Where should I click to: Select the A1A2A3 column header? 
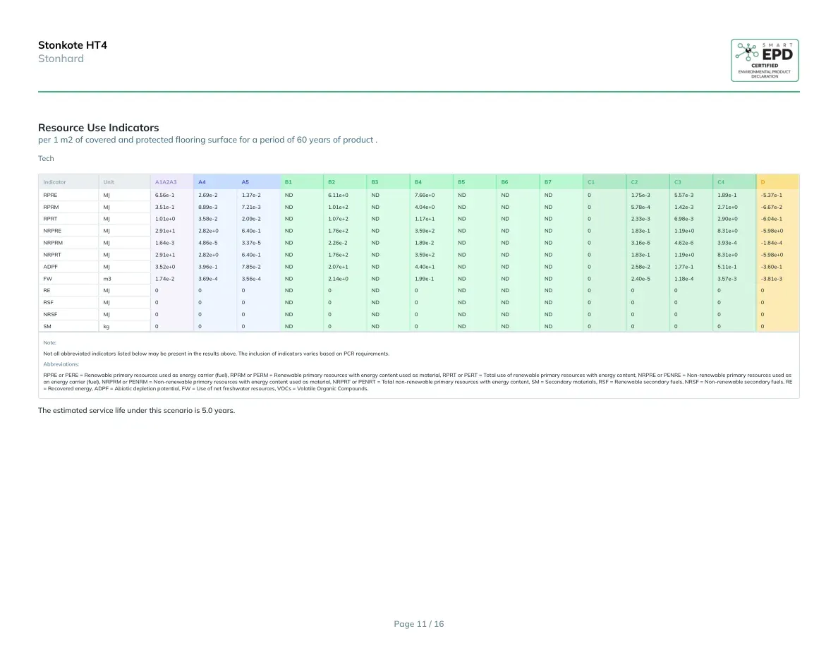click(166, 182)
